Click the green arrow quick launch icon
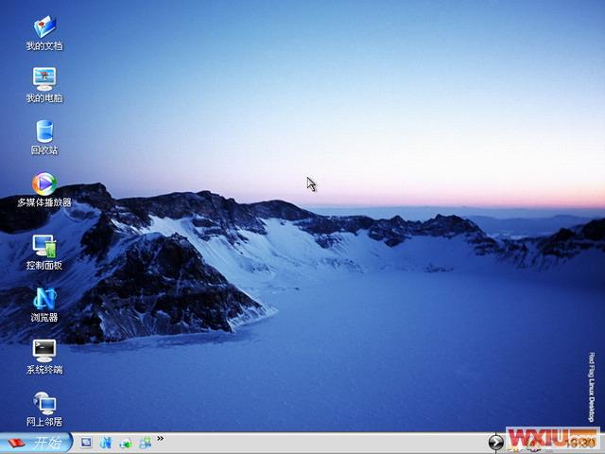Viewport: 605px width, 454px height. [125, 443]
